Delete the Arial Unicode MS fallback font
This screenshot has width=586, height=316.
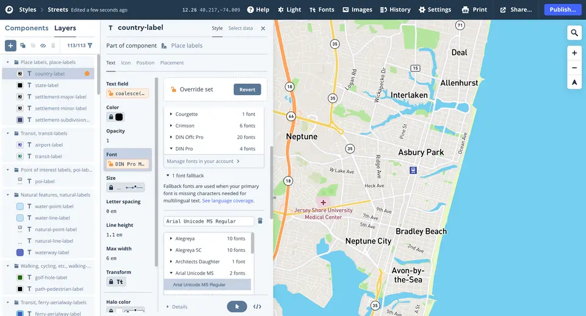coord(260,221)
